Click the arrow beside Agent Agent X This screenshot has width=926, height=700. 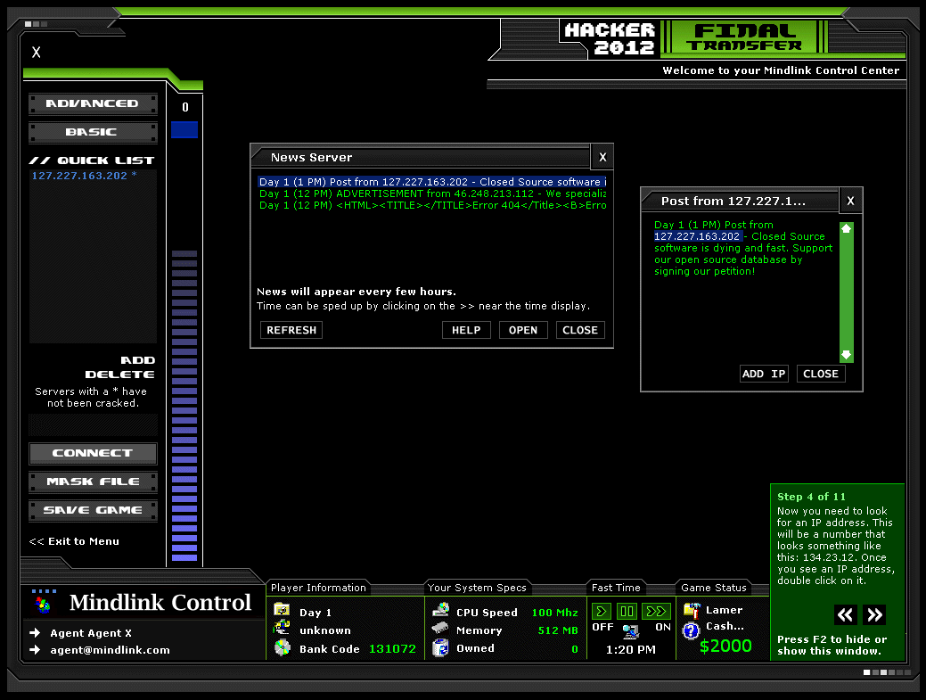(36, 632)
